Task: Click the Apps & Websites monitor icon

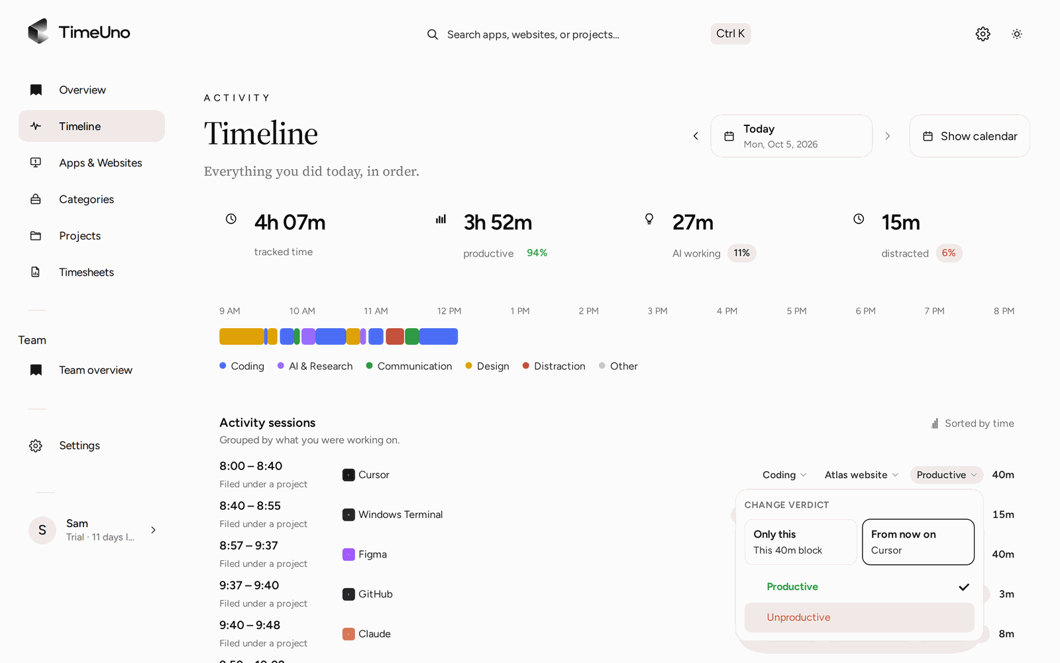Action: [36, 162]
